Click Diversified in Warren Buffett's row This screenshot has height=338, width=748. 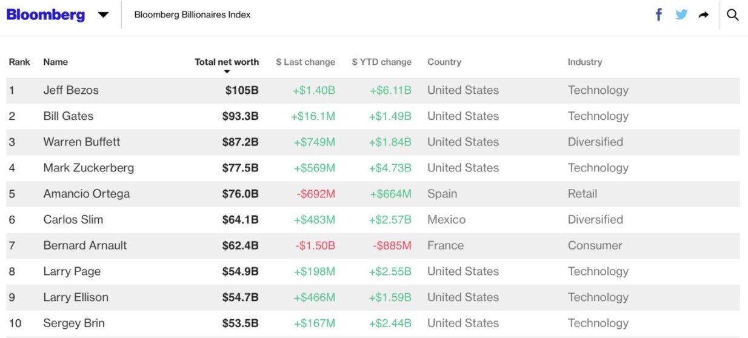pos(595,142)
